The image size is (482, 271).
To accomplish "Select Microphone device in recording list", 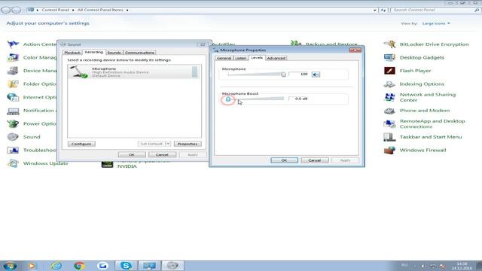I will 134,72.
